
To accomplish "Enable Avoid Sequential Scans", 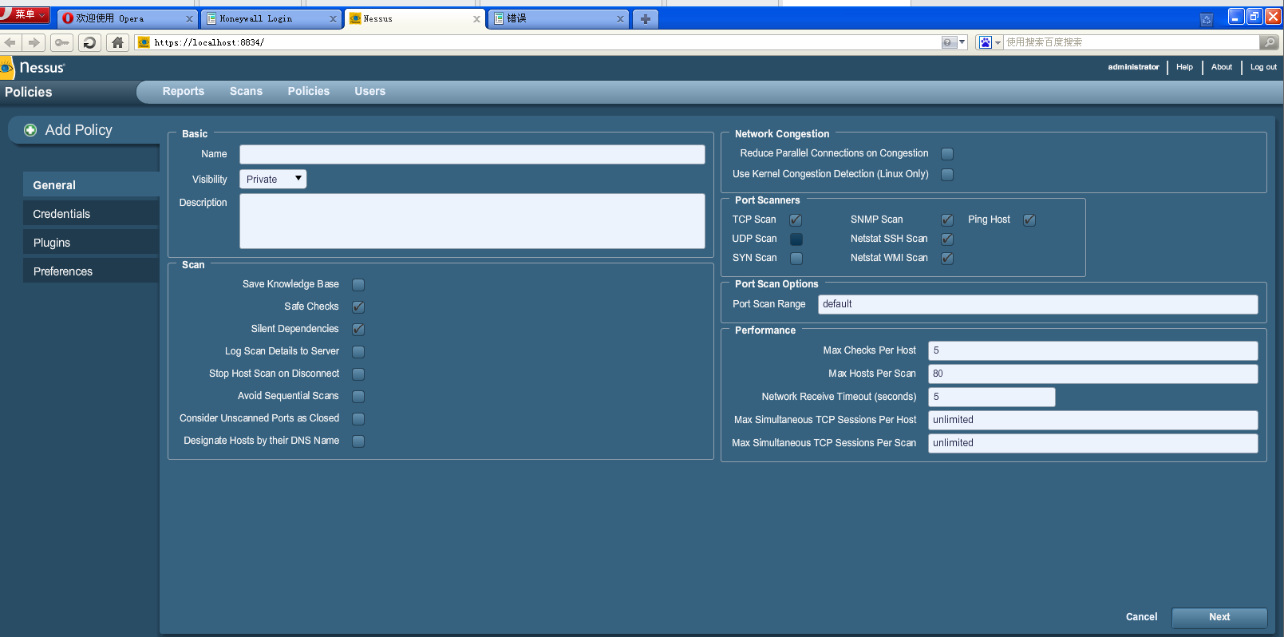I will 358,397.
